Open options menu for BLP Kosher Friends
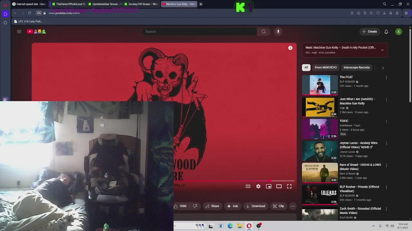Image resolution: width=412 pixels, height=231 pixels. pos(387,187)
